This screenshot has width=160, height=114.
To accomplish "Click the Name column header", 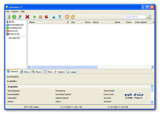I will pos(47,22).
